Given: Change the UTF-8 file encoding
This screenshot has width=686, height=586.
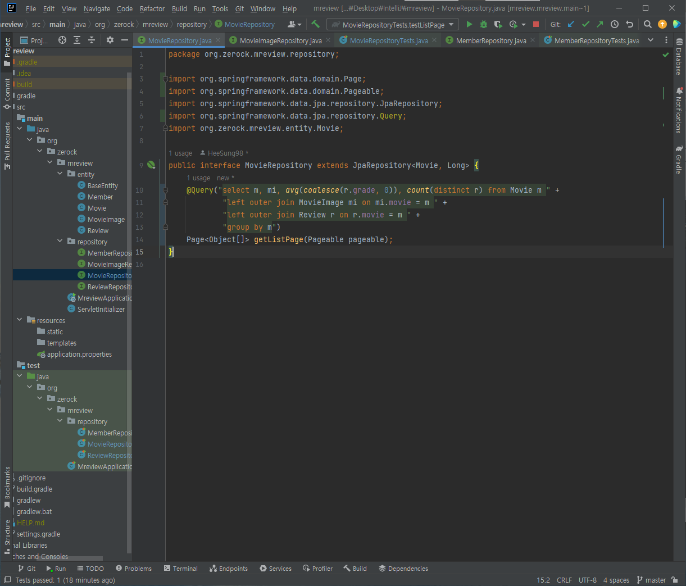Looking at the screenshot, I should pos(588,580).
